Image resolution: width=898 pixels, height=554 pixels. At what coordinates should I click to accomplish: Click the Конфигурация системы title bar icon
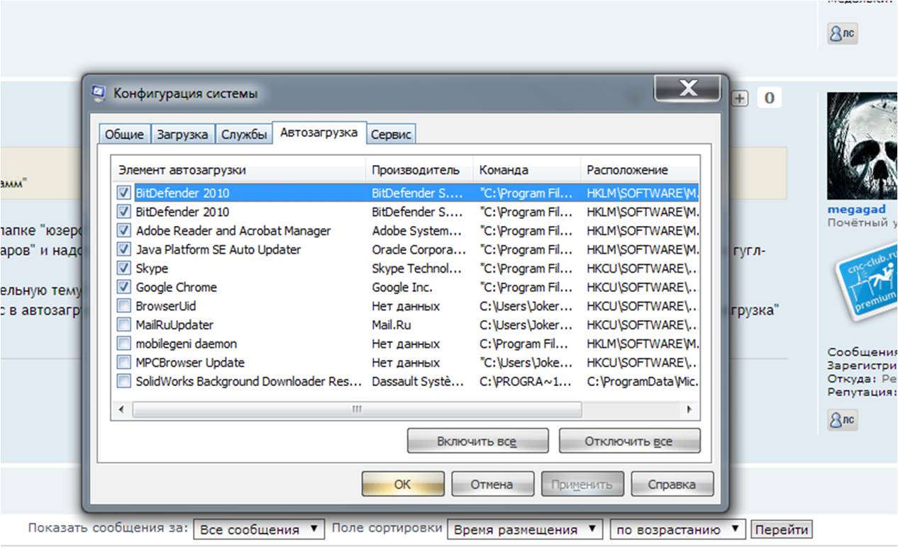pos(99,93)
